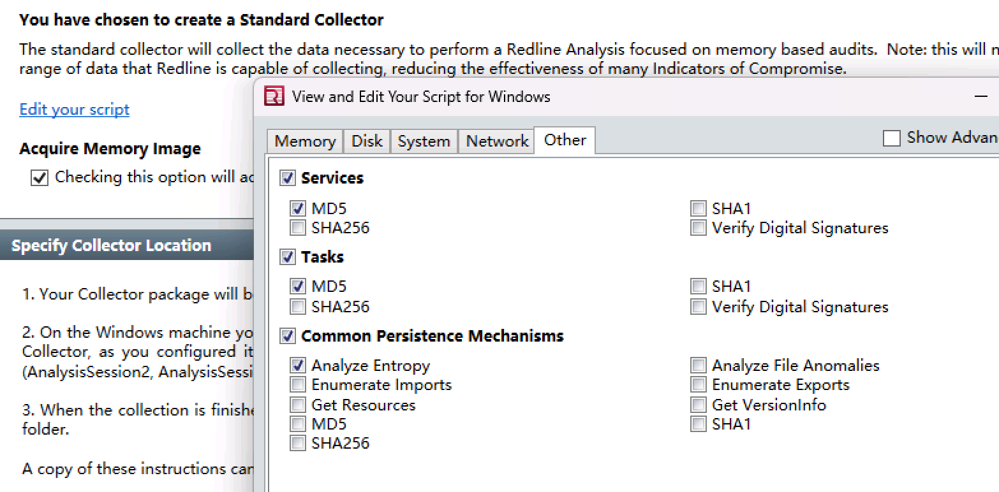This screenshot has height=492, width=999.
Task: Uncheck the Services checkbox
Action: [288, 178]
